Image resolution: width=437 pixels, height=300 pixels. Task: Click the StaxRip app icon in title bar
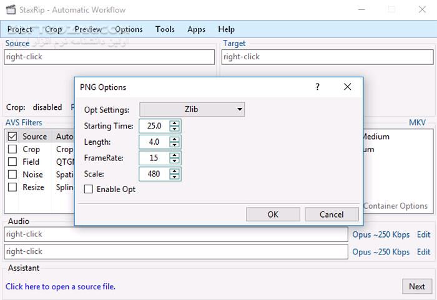click(x=11, y=10)
